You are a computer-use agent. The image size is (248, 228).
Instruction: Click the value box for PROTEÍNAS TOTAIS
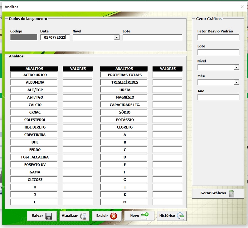point(168,75)
